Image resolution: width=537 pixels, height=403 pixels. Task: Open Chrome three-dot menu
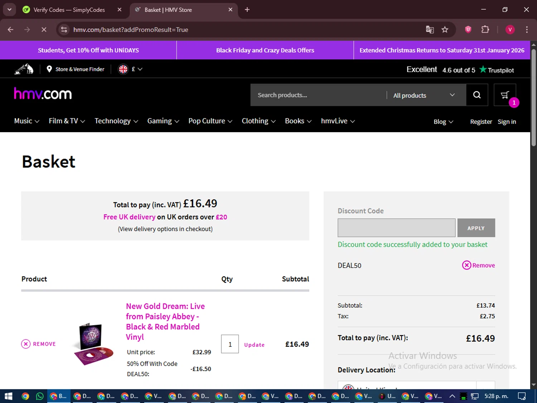(527, 30)
